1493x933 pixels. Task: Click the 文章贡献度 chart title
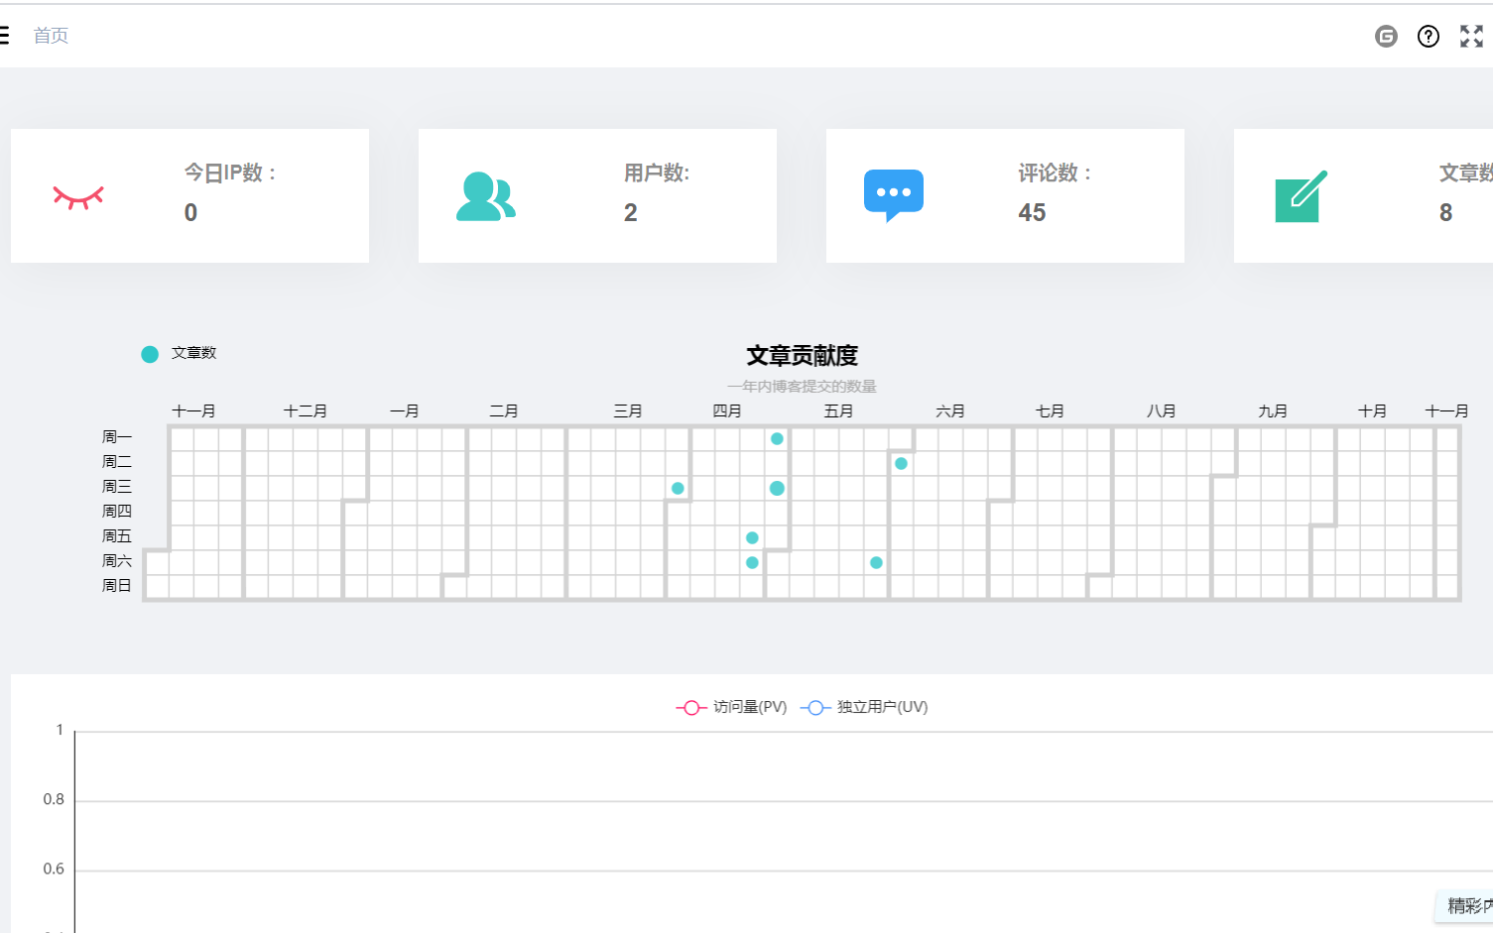[x=802, y=355]
